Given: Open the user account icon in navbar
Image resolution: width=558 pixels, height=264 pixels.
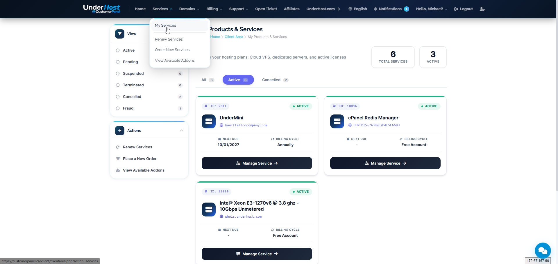Looking at the screenshot, I should [x=482, y=9].
